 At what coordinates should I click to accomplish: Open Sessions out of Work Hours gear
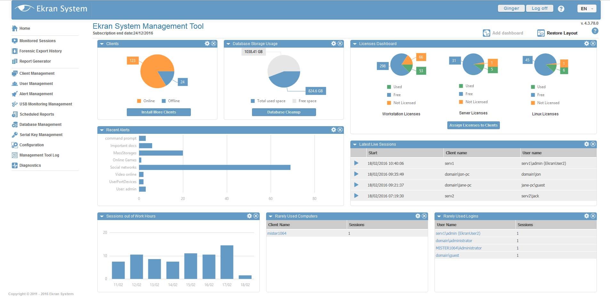click(x=249, y=216)
